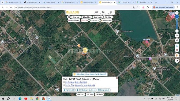180x101 pixels.
Task: Click the Đo vẽ measure button
Action: coord(92,90)
